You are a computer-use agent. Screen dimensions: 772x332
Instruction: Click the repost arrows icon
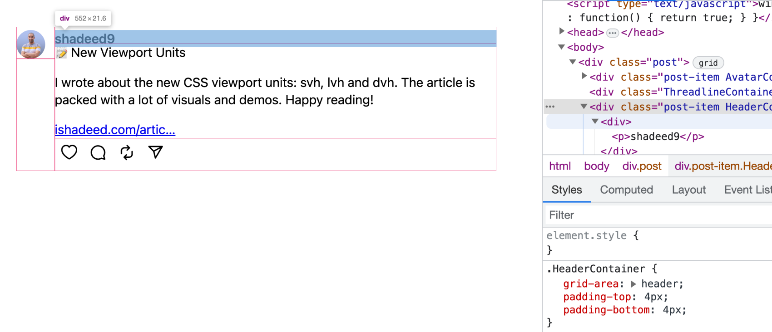[x=127, y=152]
